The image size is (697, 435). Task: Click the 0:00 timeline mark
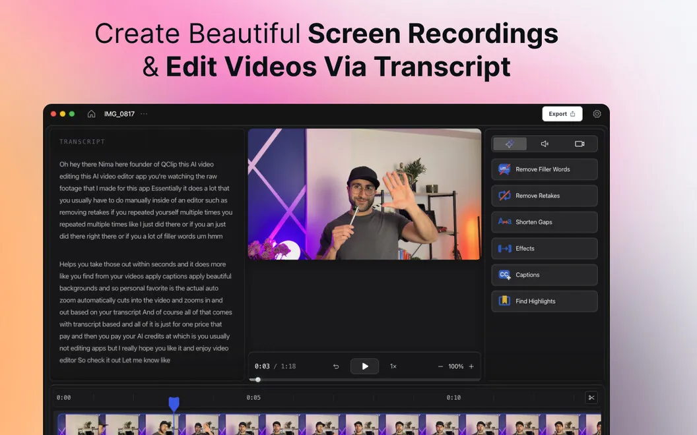(63, 397)
